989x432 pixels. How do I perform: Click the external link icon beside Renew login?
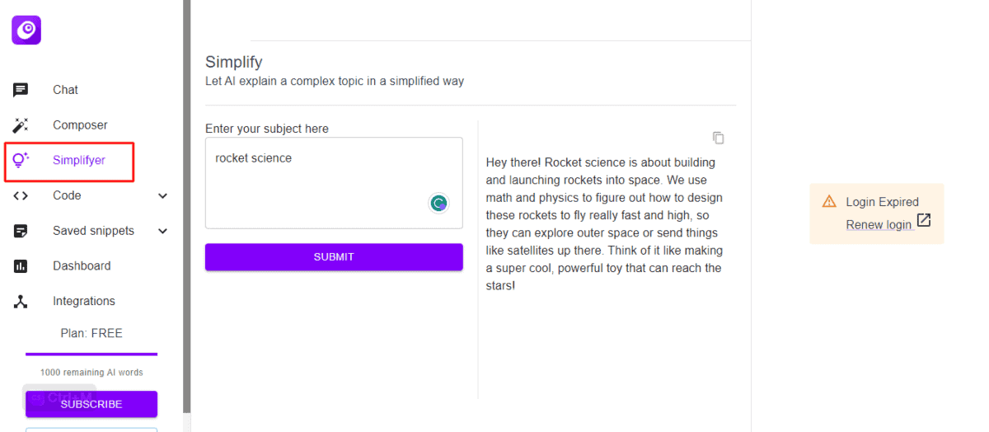click(924, 220)
